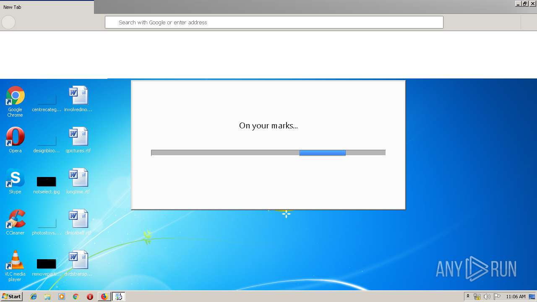Screen dimensions: 537x302
Task: Open Windows Explorer folder in taskbar
Action: [x=47, y=297]
